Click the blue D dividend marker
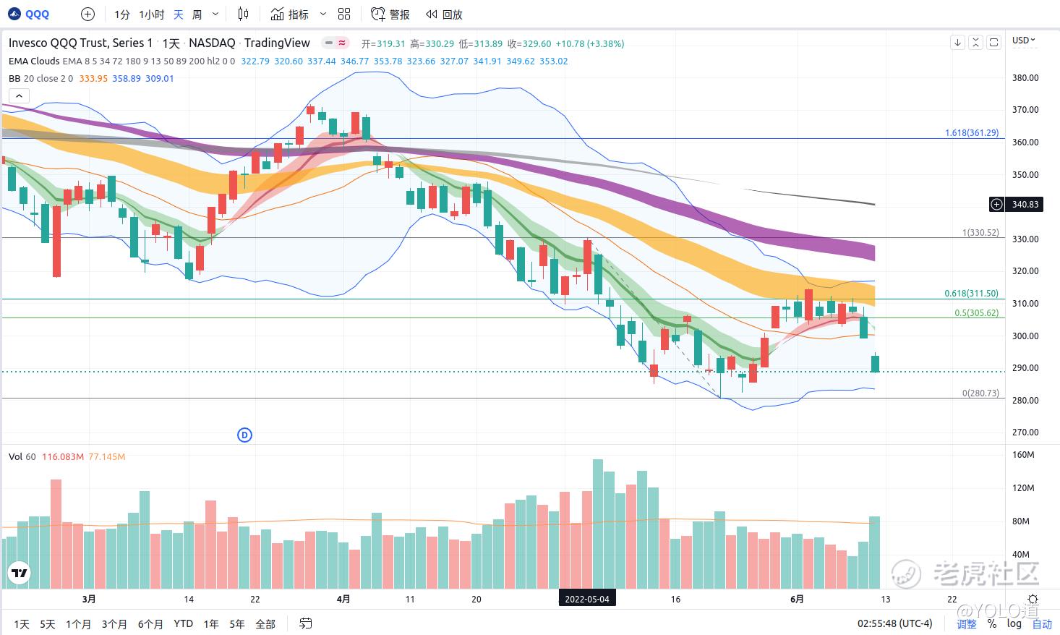The height and width of the screenshot is (635, 1060). [x=245, y=435]
